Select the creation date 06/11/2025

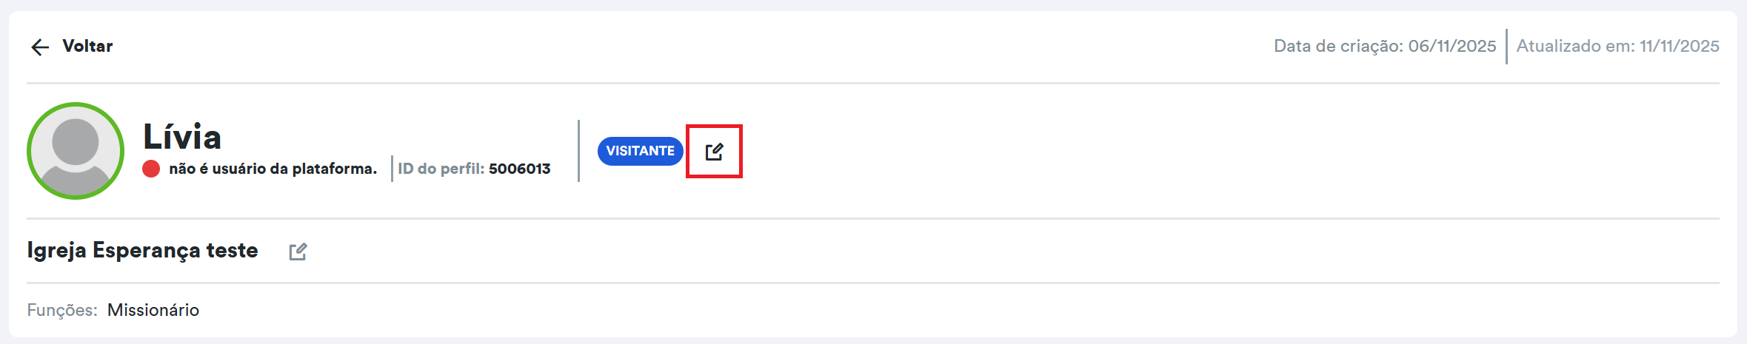[x=1452, y=46]
